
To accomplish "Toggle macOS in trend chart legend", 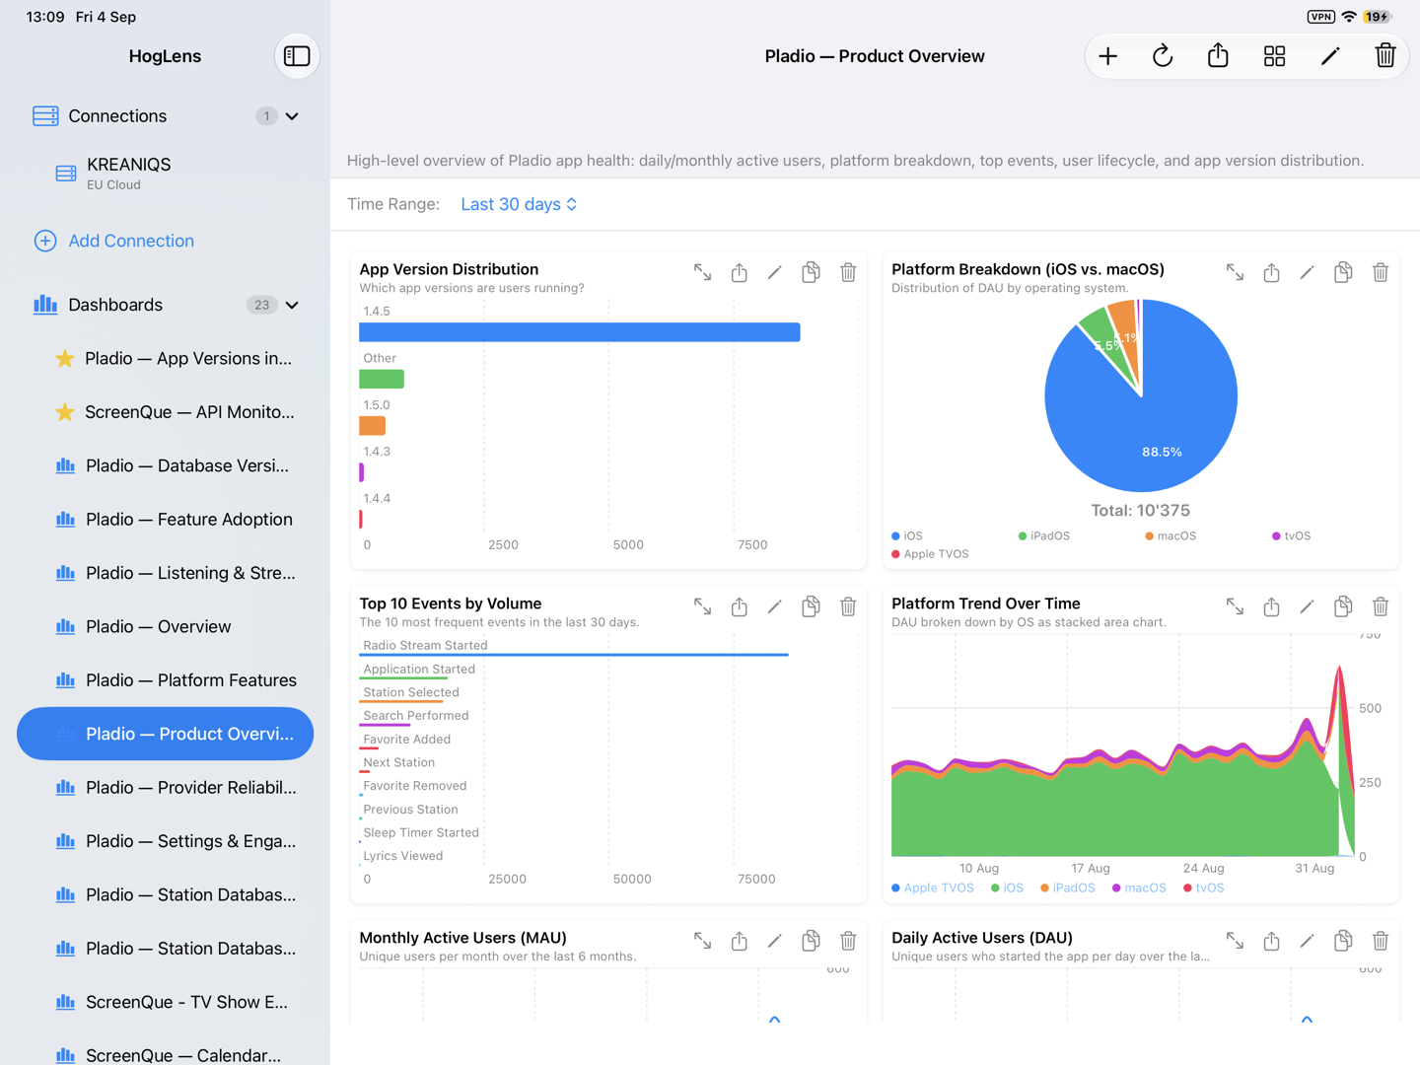I will 1139,888.
